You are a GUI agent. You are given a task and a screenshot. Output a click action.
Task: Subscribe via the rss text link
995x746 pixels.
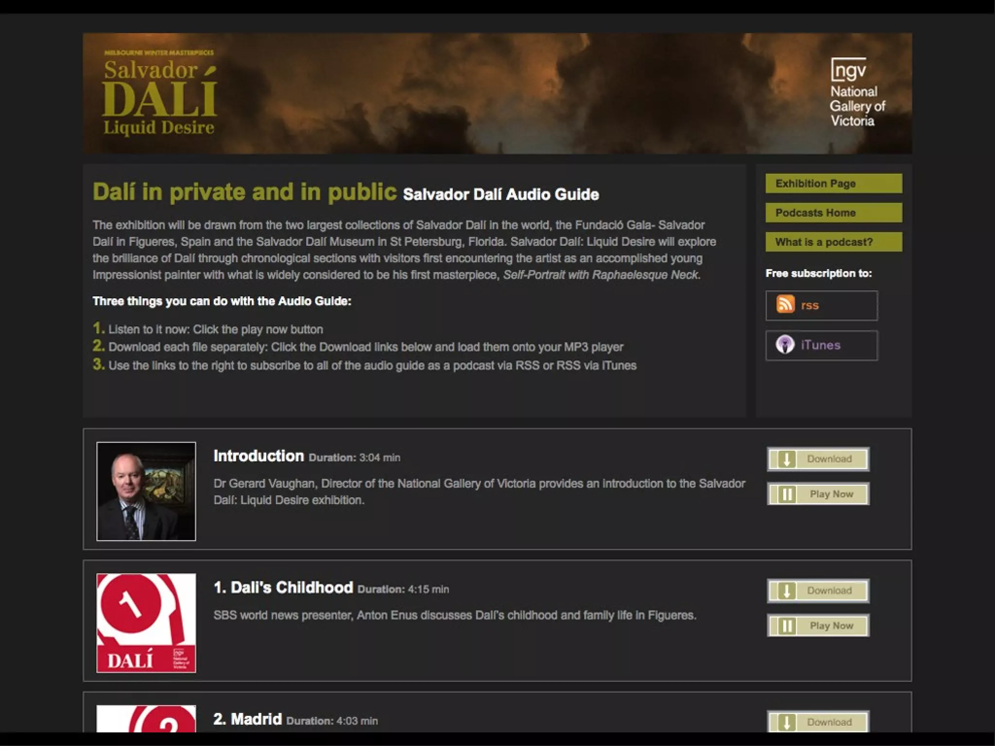pyautogui.click(x=810, y=305)
